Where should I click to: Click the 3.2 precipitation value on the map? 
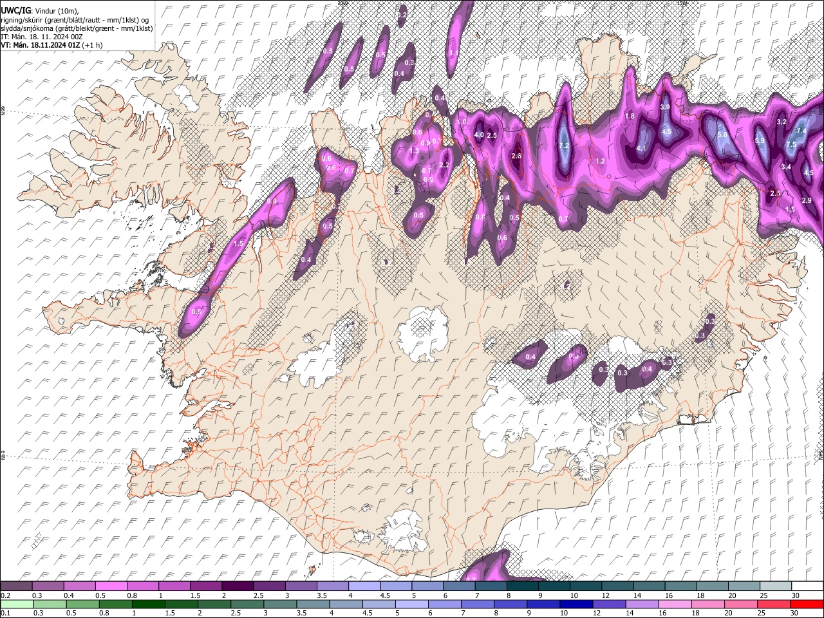pyautogui.click(x=782, y=122)
